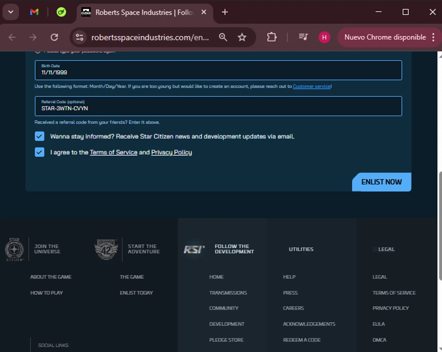Open the Chrome profile H avatar

[324, 37]
